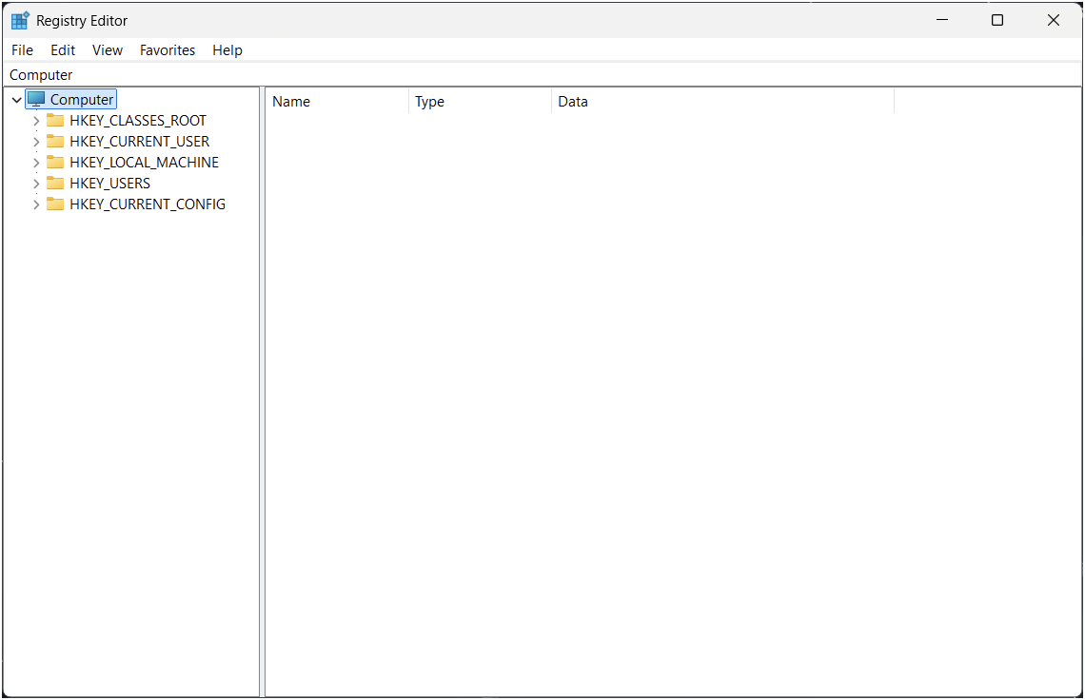Click the Computer monitor icon in tree
Screen dimensions: 1085x700
(x=37, y=100)
